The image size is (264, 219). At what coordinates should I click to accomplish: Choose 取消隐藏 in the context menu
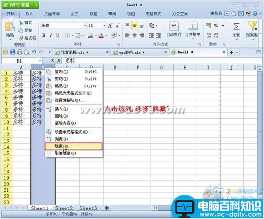coord(73,153)
